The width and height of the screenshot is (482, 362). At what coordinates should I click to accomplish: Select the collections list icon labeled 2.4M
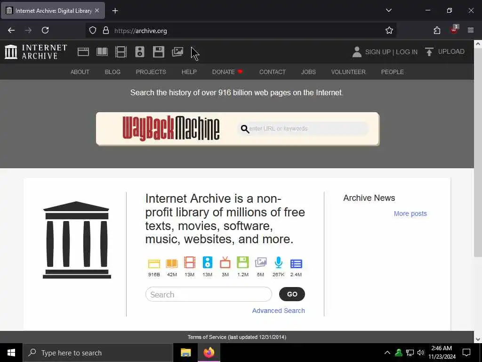296,264
